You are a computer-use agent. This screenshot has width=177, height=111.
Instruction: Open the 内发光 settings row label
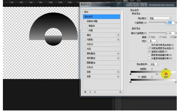(90, 44)
